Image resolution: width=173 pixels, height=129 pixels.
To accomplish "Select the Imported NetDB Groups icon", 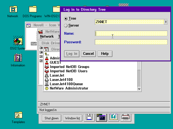I will click(x=47, y=67).
